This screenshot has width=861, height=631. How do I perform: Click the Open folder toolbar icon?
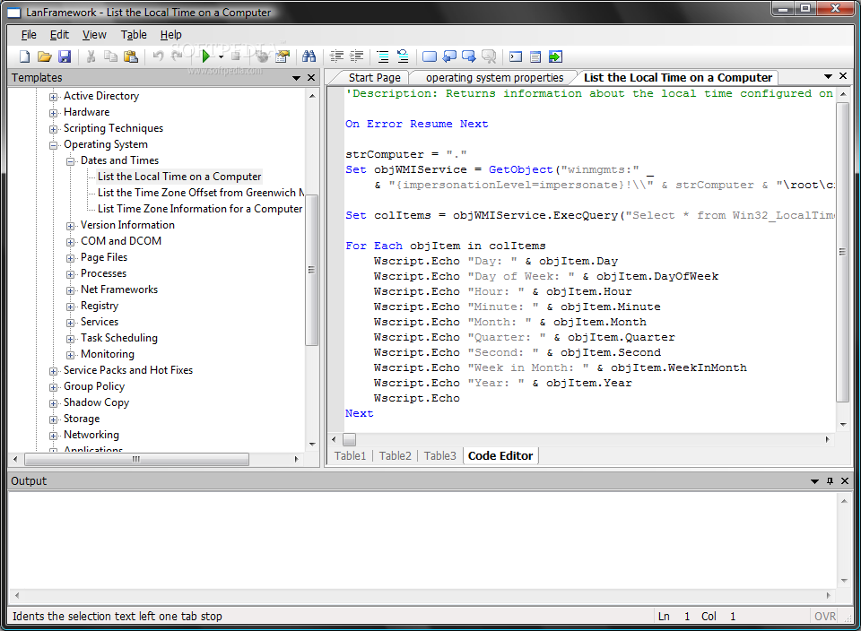click(45, 56)
